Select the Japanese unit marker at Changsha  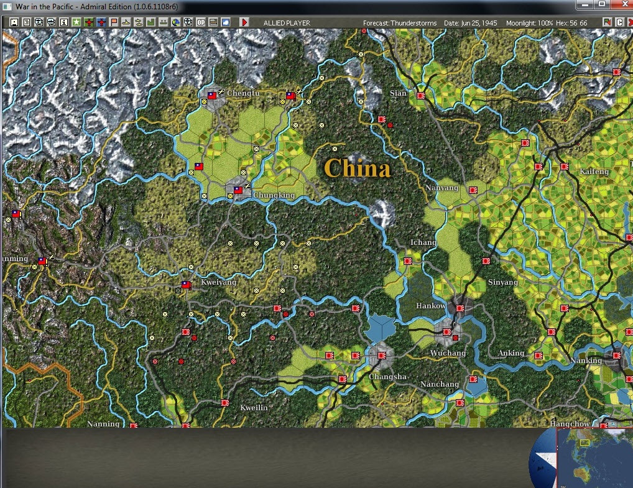pos(382,356)
